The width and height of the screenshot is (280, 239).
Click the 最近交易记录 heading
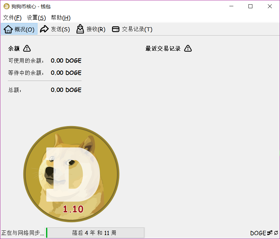tap(163, 48)
